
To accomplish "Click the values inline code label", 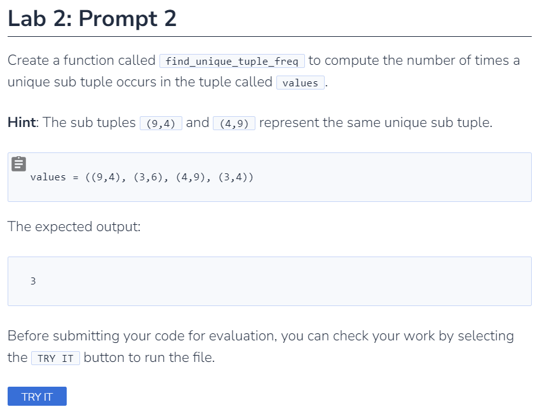I will pos(300,83).
